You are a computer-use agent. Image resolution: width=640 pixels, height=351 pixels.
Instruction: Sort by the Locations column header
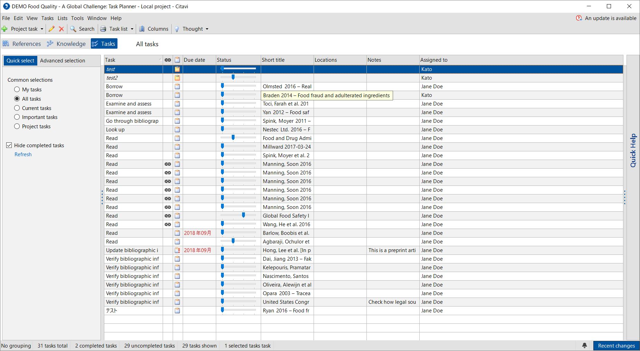(x=340, y=60)
